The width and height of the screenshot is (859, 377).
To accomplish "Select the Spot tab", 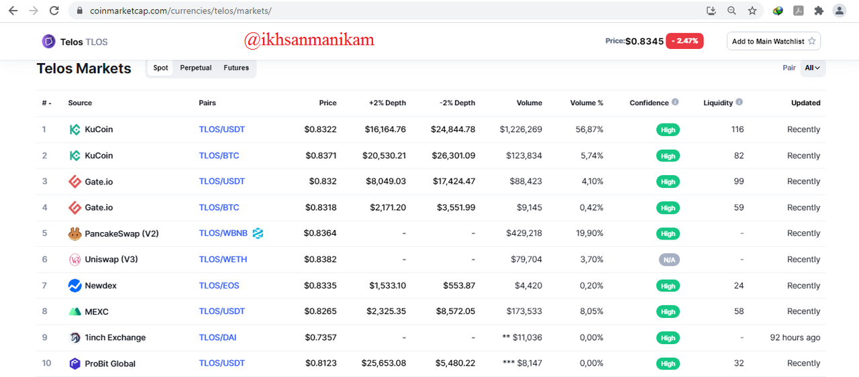I will pos(160,68).
